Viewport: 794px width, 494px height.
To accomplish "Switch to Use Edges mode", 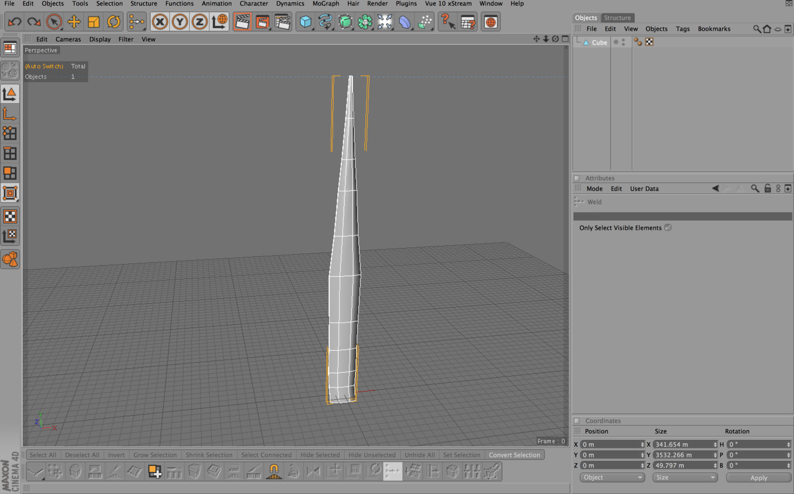I will pyautogui.click(x=10, y=153).
